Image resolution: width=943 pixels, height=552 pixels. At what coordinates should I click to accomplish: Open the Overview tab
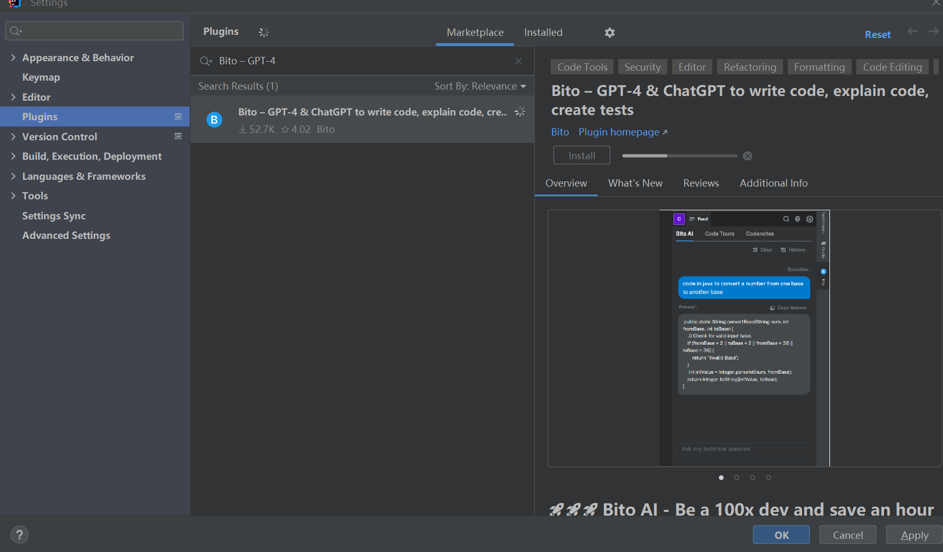point(566,183)
